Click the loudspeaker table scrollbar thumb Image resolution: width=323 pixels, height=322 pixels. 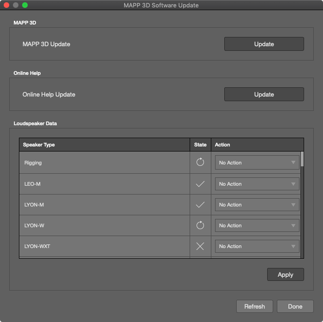pos(302,159)
